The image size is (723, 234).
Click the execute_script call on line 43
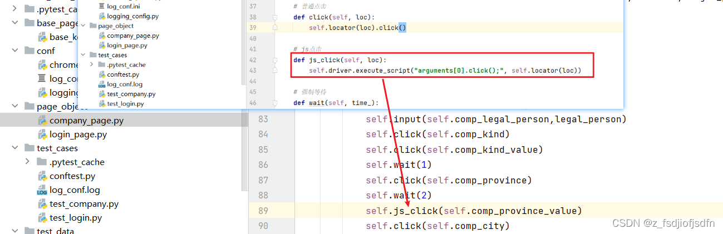click(x=445, y=71)
